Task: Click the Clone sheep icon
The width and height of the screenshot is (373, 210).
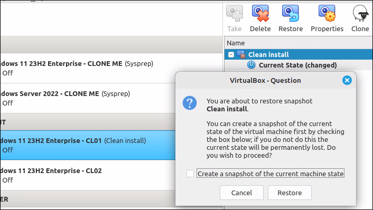Action: pos(360,14)
